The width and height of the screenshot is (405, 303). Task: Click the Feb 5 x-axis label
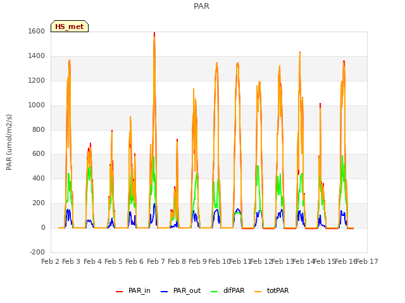tap(114, 261)
